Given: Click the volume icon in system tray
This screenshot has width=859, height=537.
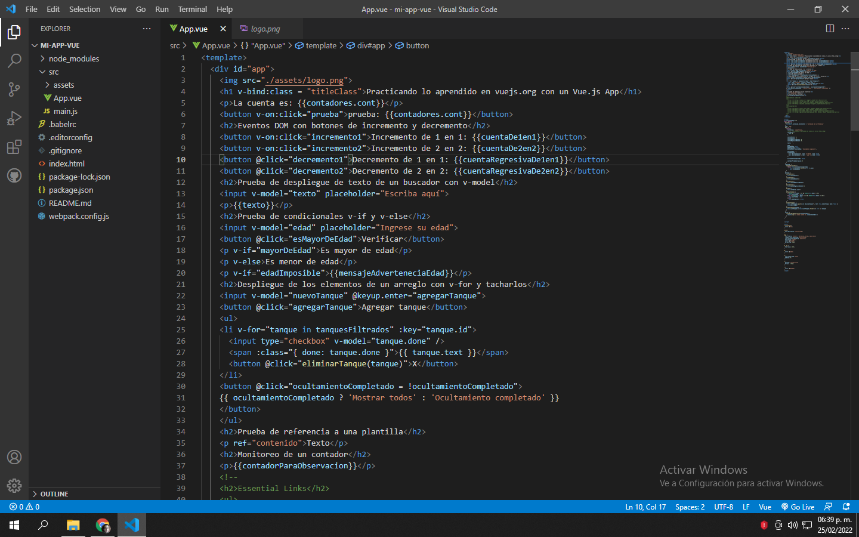Looking at the screenshot, I should pos(793,525).
